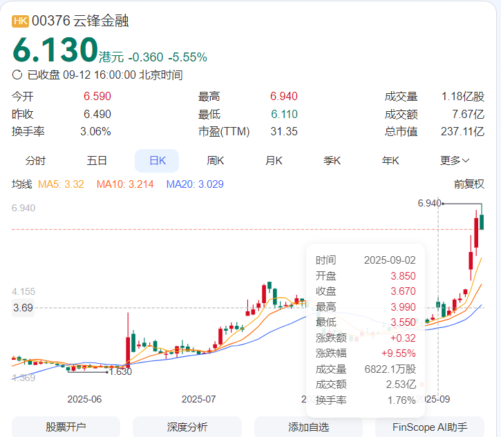
Task: Click the 换手率 value 3.06%
Action: coord(95,132)
